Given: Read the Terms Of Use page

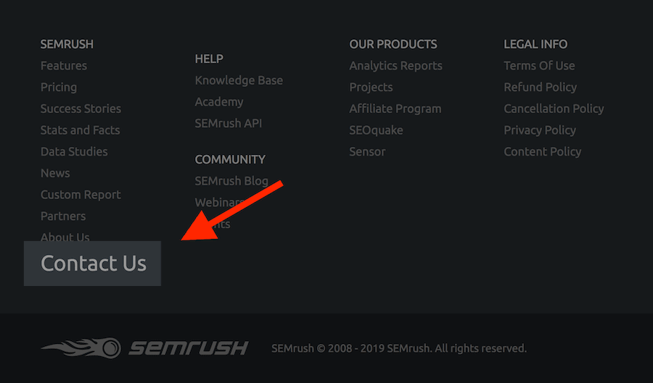Looking at the screenshot, I should point(539,66).
